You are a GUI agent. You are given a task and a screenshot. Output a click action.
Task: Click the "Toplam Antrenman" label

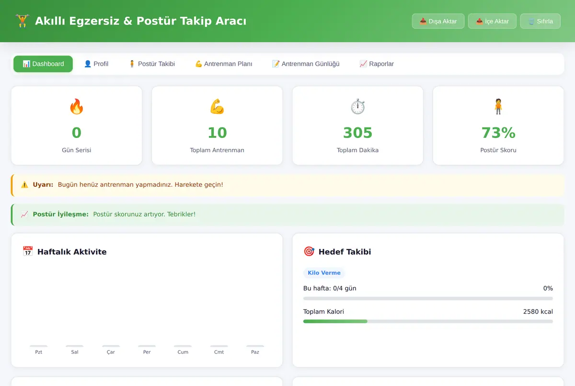coord(217,150)
